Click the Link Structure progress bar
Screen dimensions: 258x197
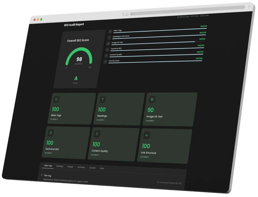155,62
